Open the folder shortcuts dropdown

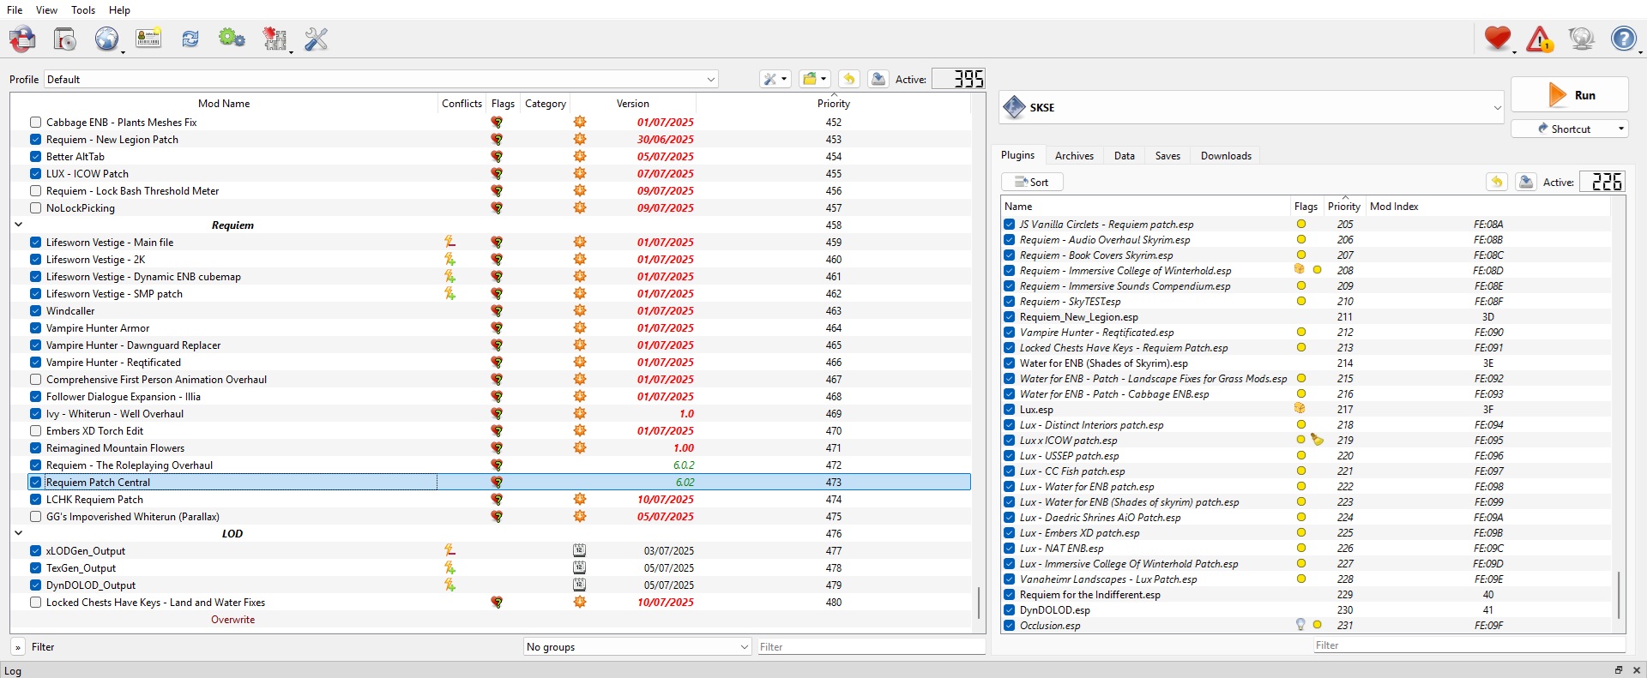pos(814,79)
